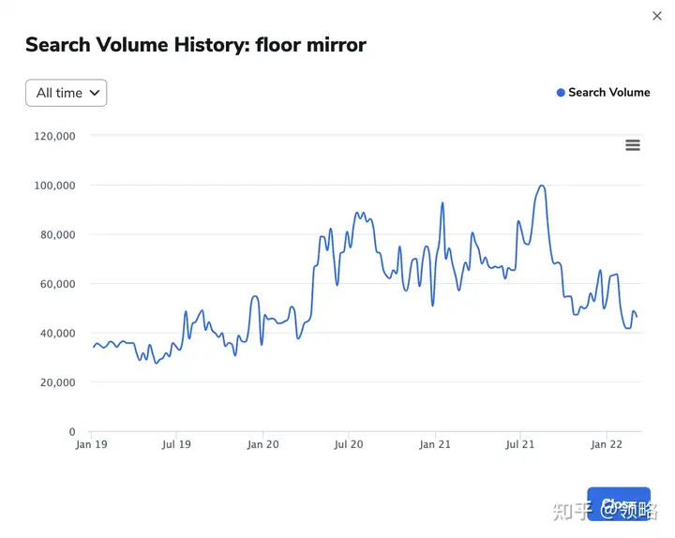
Task: Click the Jan 19 x-axis label
Action: click(91, 444)
